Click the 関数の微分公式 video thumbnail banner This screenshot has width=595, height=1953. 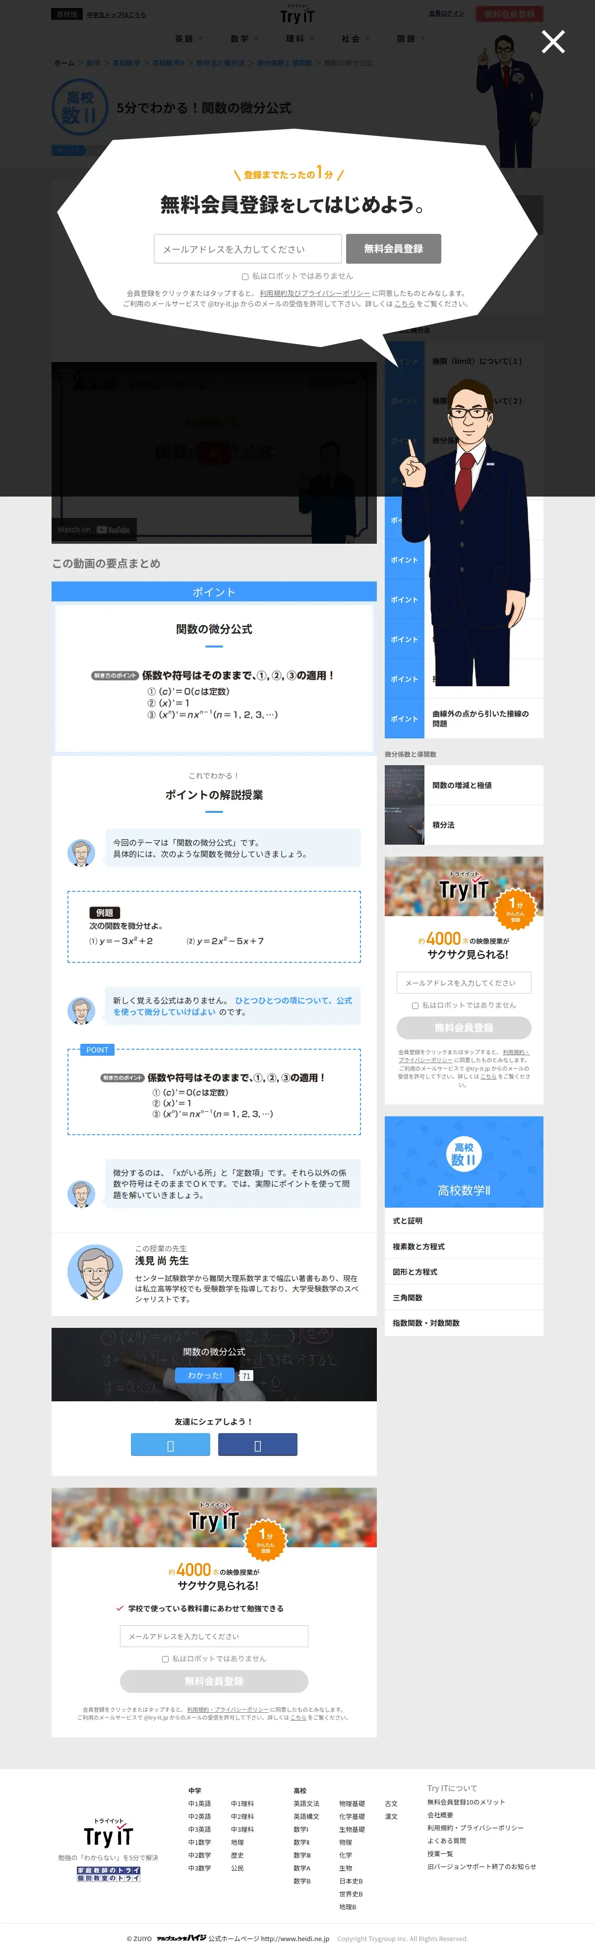coord(214,1365)
